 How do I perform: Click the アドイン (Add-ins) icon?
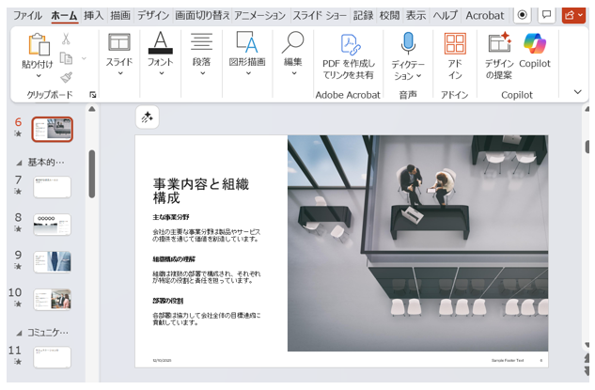[455, 43]
